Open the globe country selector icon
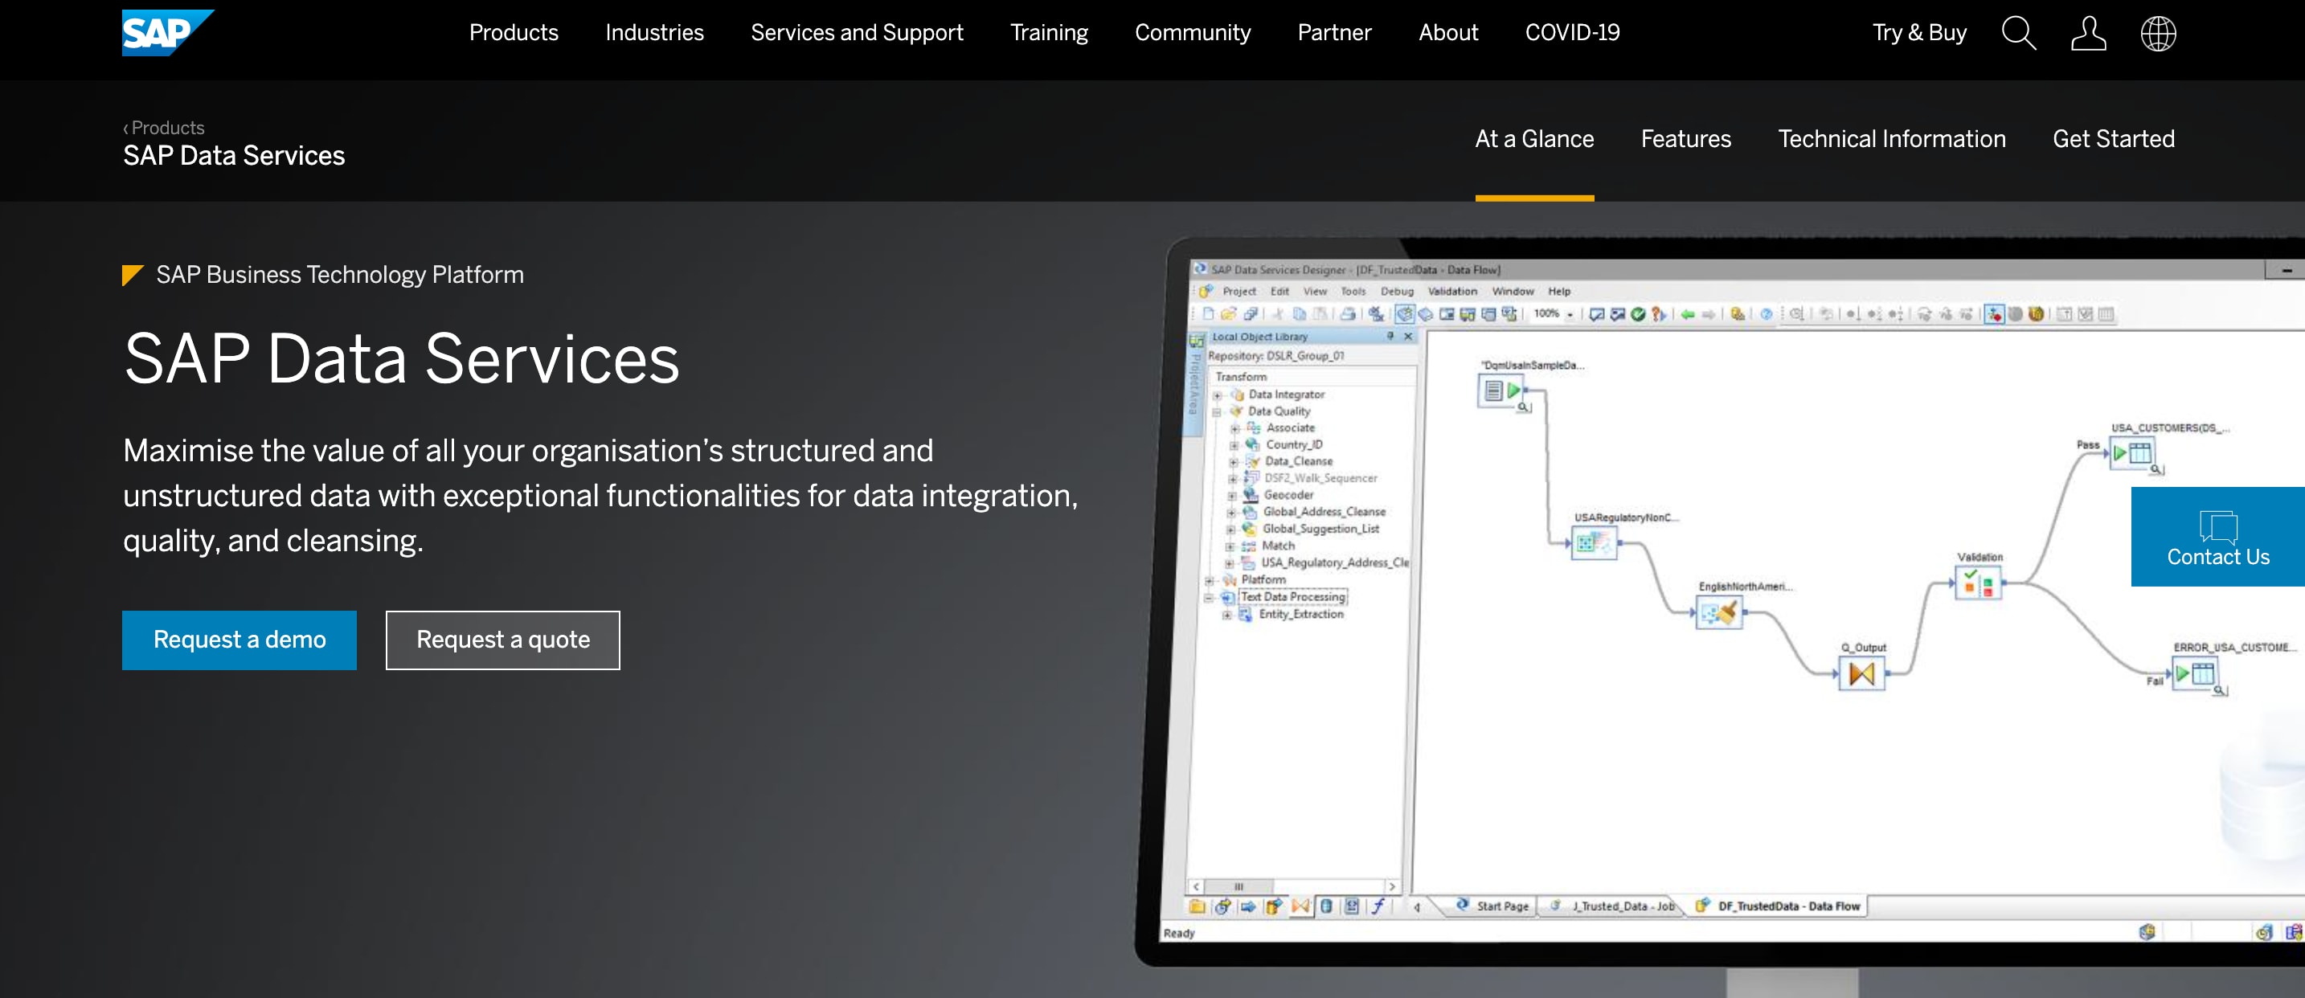This screenshot has height=998, width=2305. (x=2158, y=33)
